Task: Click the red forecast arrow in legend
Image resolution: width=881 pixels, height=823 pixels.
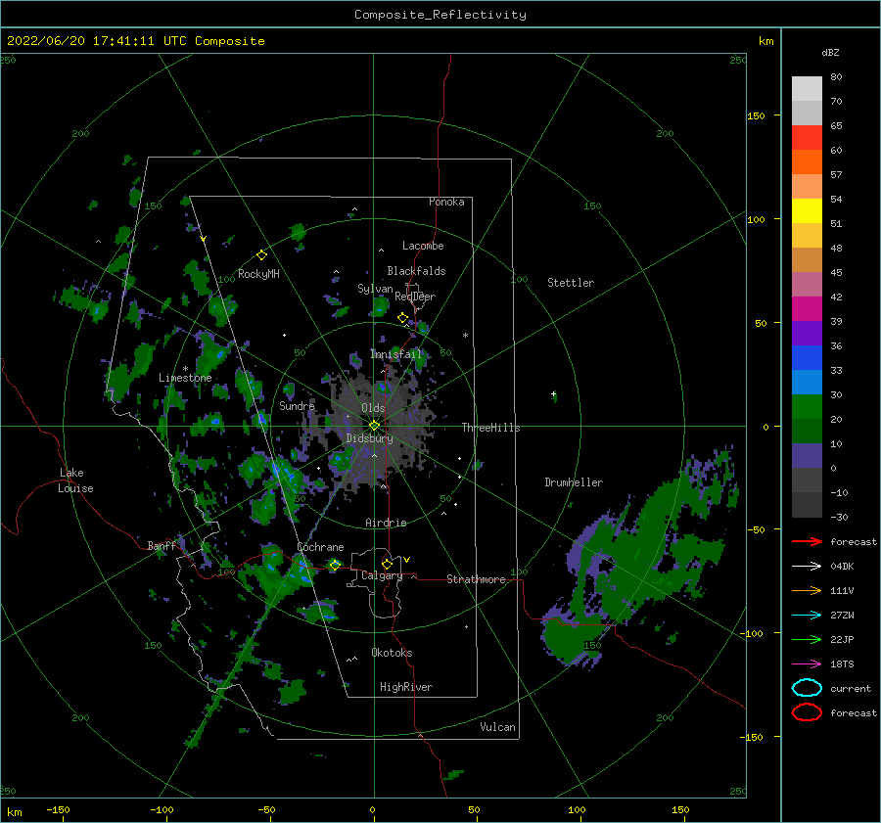Action: 807,541
